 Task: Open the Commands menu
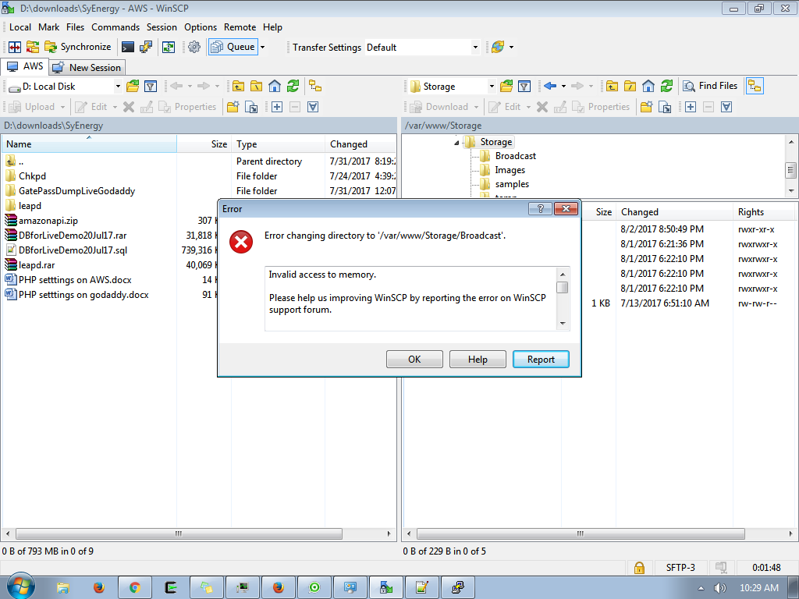[x=115, y=27]
